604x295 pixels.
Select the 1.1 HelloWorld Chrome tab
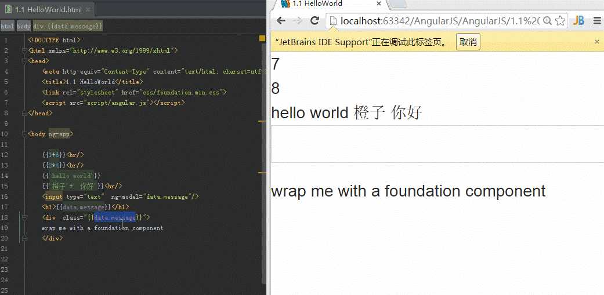(x=331, y=4)
